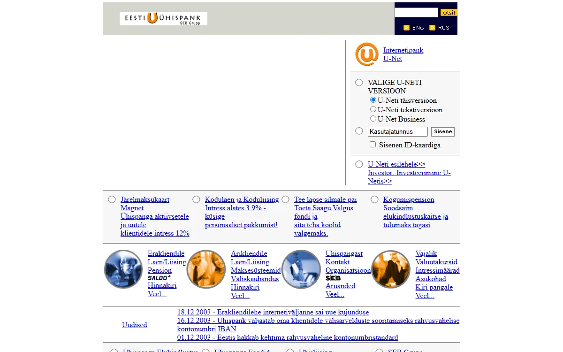Click the SALDO+ logo
The height and width of the screenshot is (352, 563).
(159, 278)
